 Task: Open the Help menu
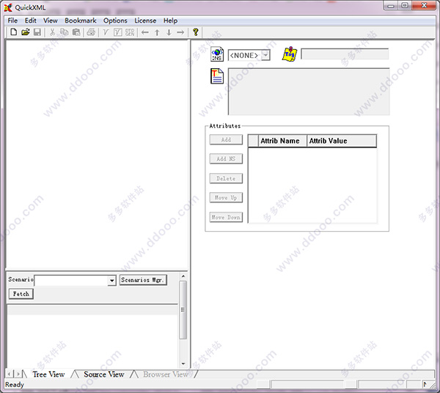coord(170,21)
